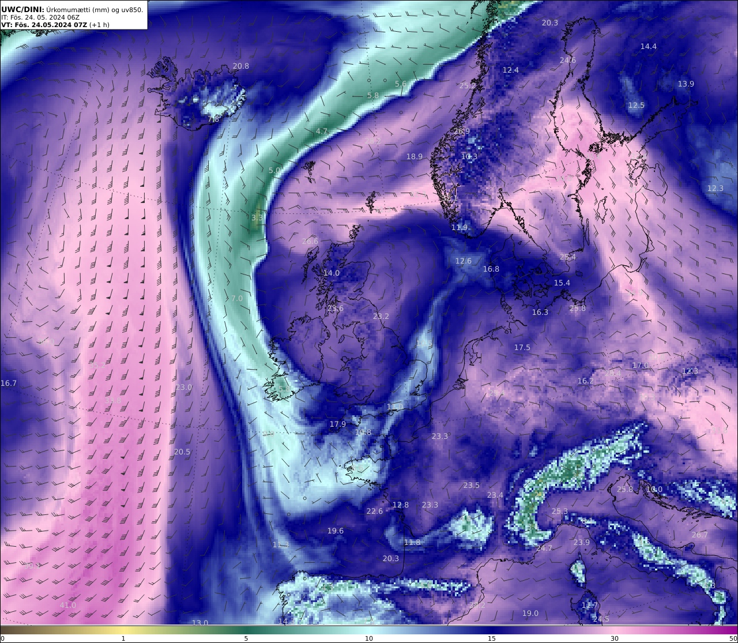738x643 pixels.
Task: Select the 5.8 map value
Action: tap(373, 96)
